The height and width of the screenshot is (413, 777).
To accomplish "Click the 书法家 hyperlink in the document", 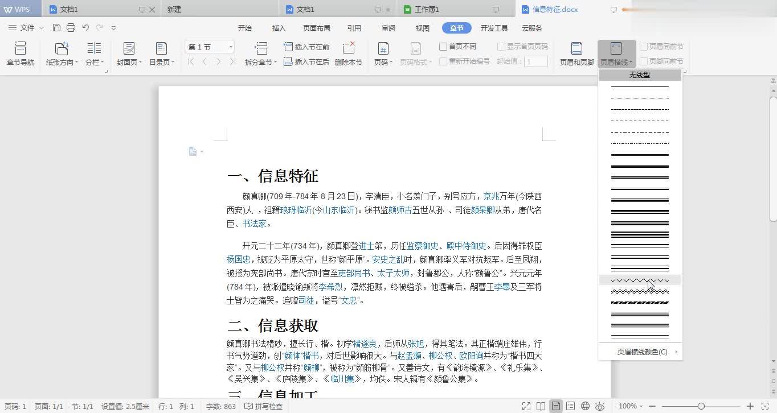I will [x=253, y=224].
